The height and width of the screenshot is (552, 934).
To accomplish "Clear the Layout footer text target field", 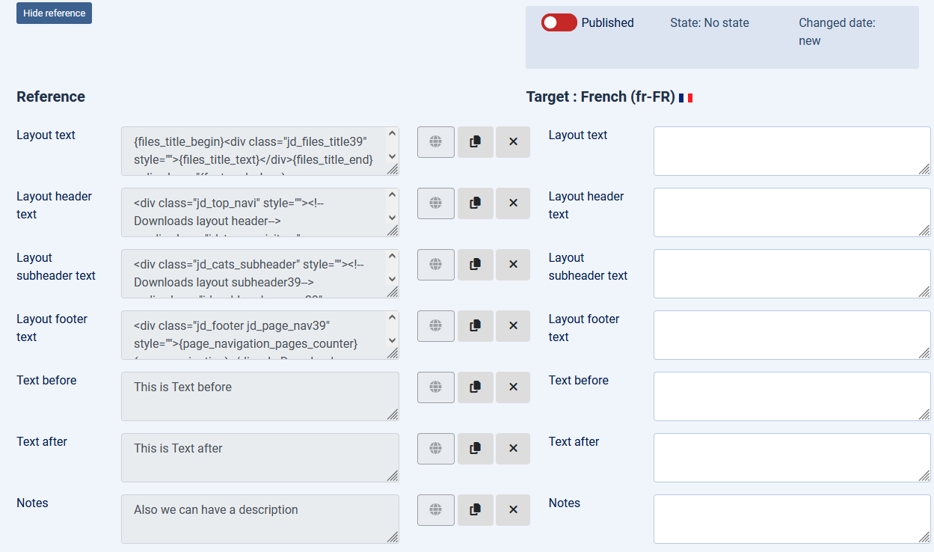I will (x=513, y=326).
